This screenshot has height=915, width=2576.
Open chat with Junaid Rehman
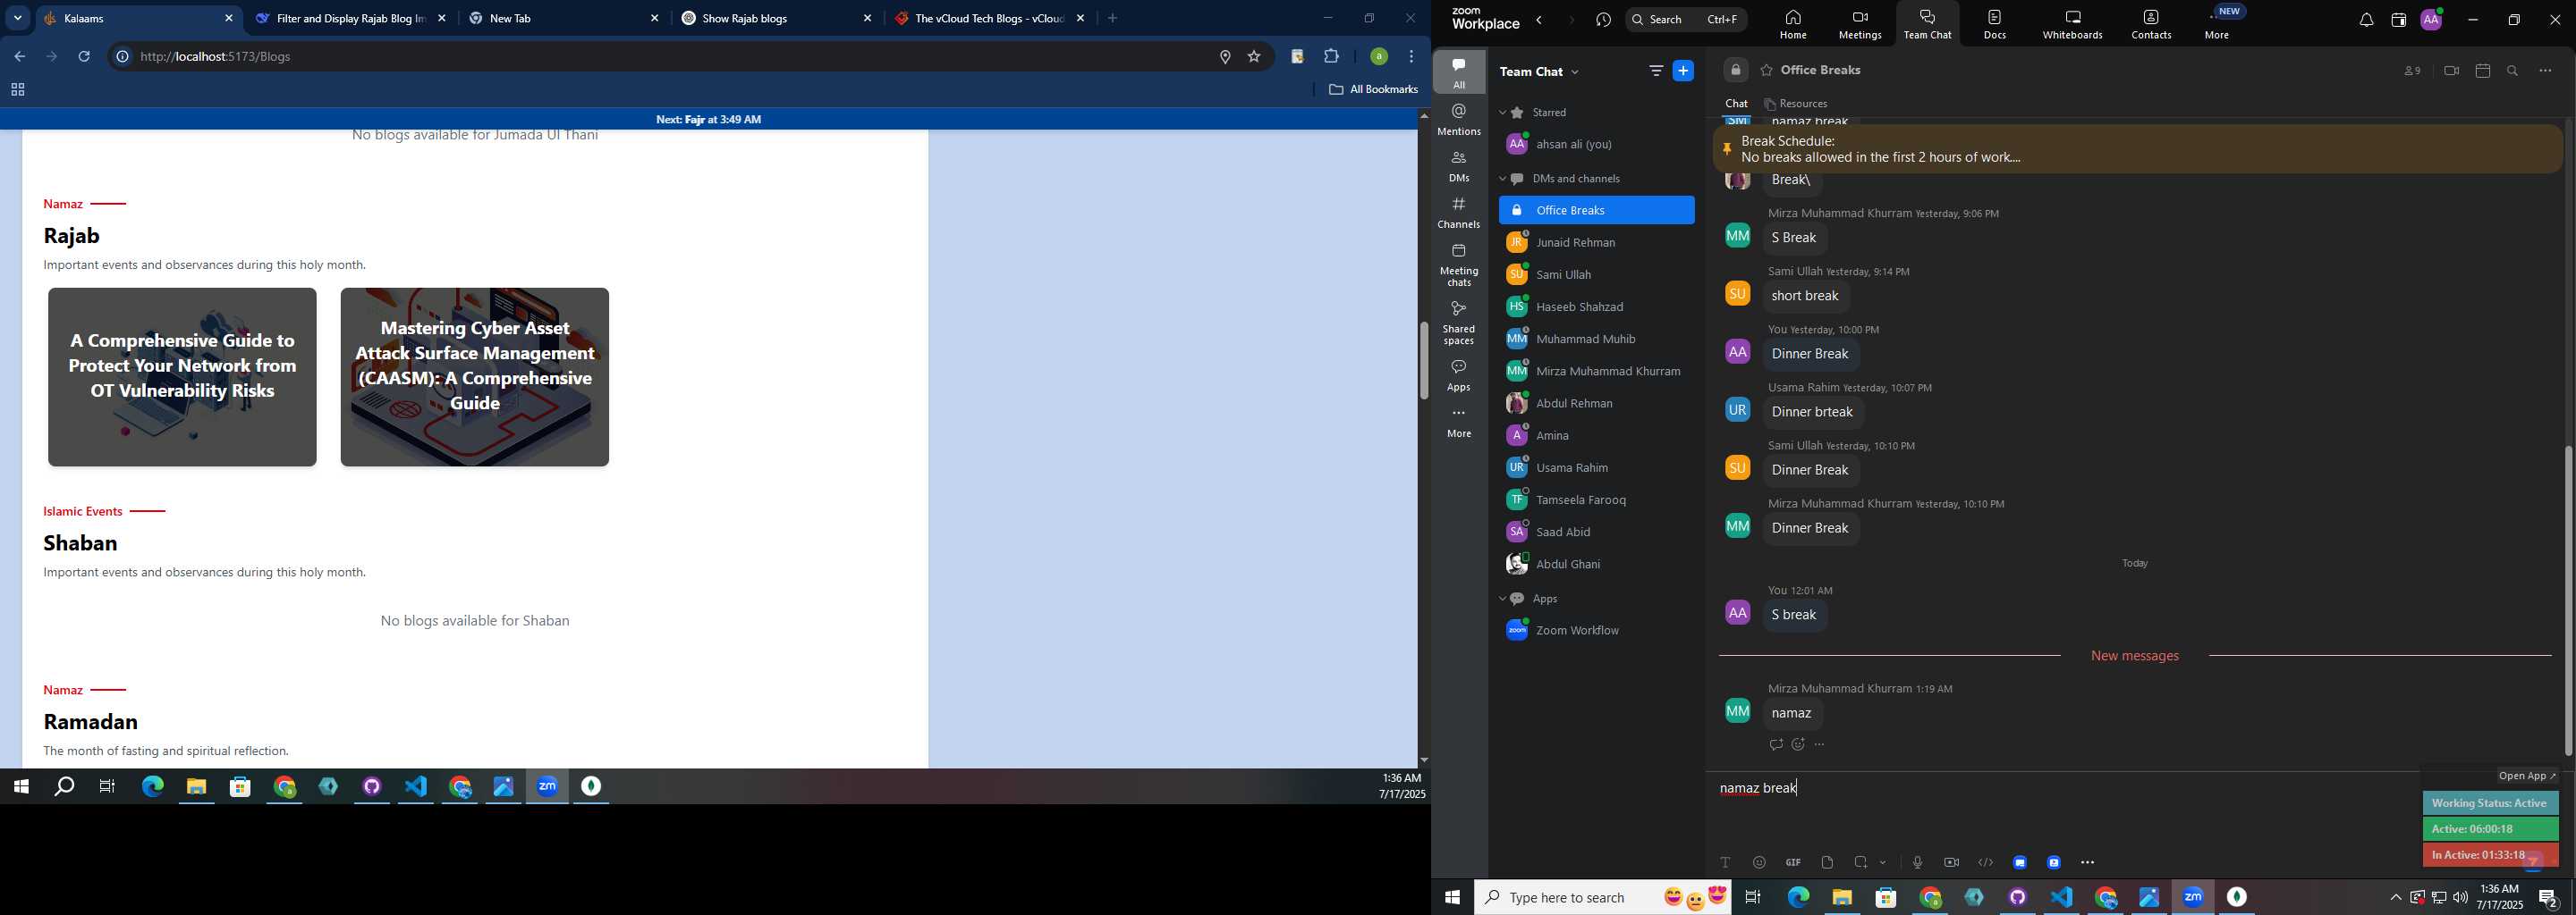point(1596,243)
